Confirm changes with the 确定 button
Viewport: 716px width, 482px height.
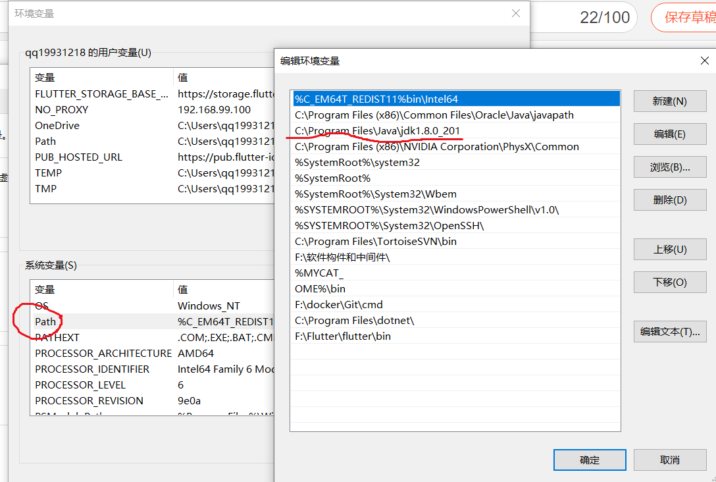pos(590,460)
